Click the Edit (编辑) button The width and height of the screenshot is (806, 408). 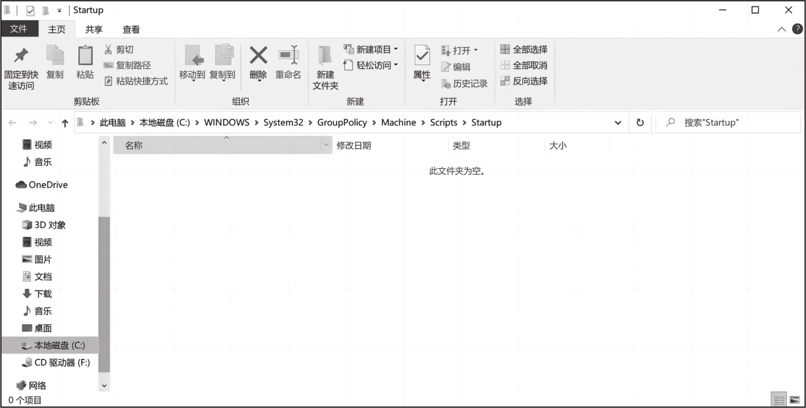coord(456,67)
